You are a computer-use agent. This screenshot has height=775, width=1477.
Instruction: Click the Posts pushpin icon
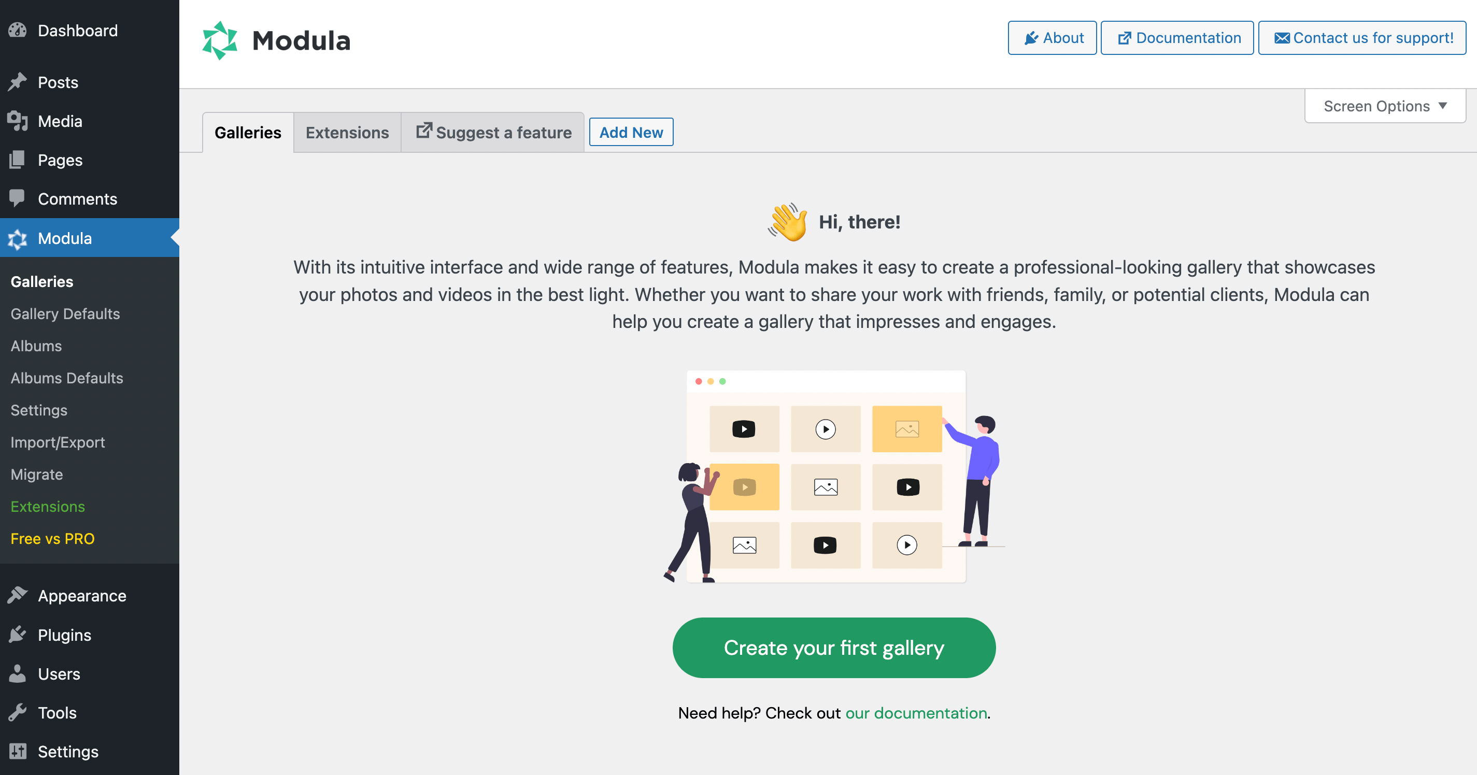[x=18, y=82]
